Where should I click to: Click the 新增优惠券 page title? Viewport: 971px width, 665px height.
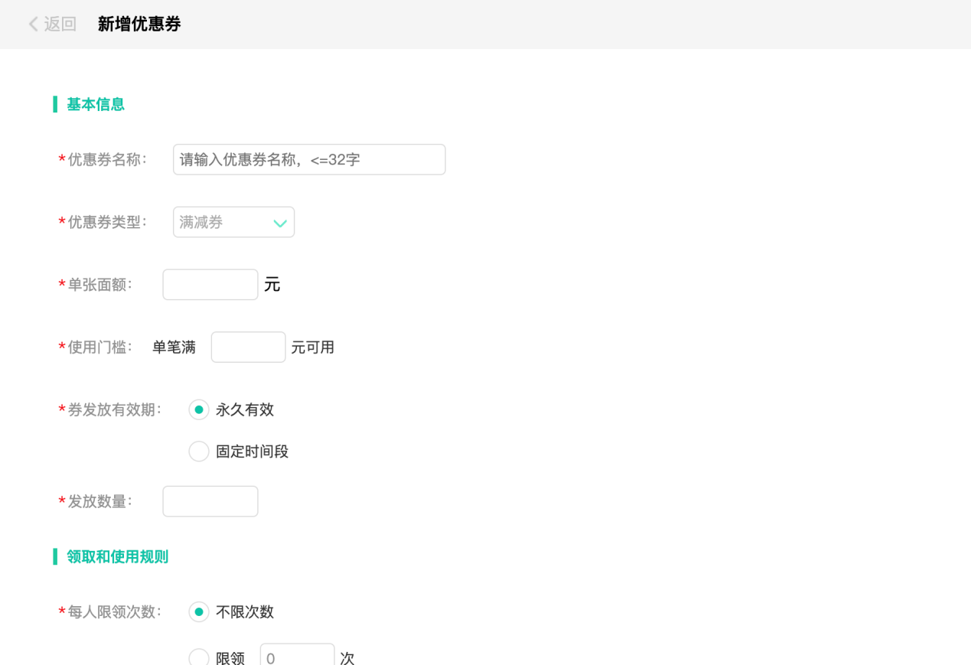139,24
